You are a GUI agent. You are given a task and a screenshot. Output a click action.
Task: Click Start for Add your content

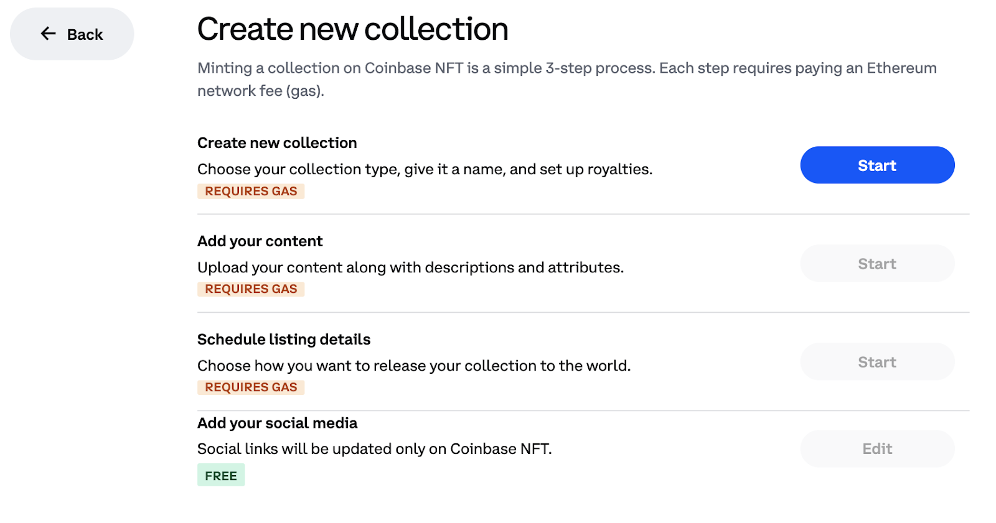pos(877,263)
